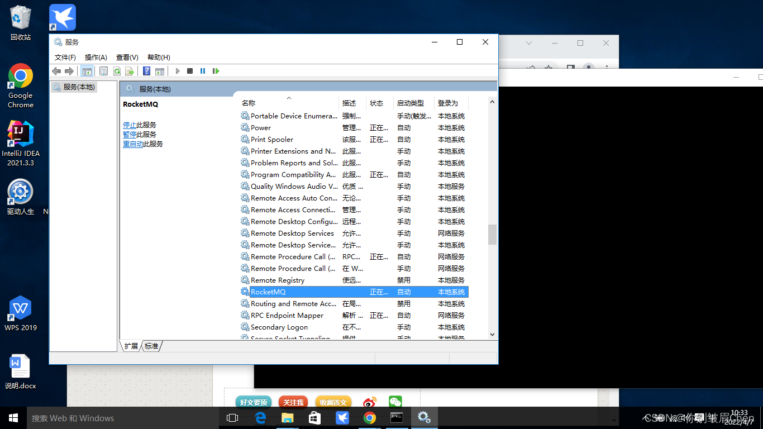Screen dimensions: 763x429
Task: Click the Stop Service toolbar icon
Action: (190, 71)
